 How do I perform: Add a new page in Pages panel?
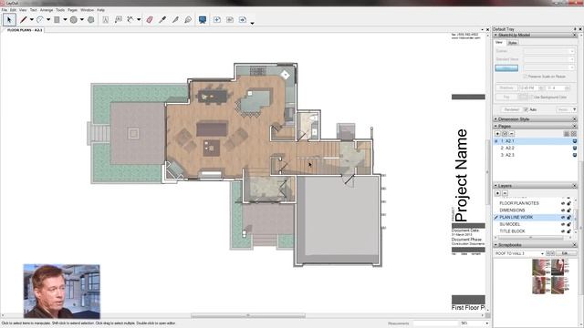pyautogui.click(x=497, y=134)
